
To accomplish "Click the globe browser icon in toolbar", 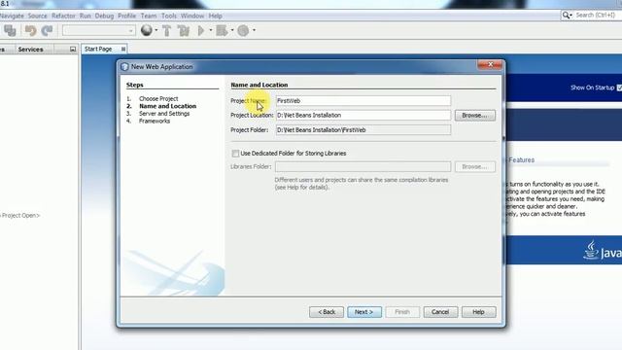I will [x=147, y=30].
